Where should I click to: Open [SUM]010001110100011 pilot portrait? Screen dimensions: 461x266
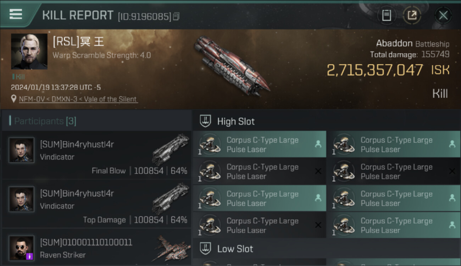(22, 248)
